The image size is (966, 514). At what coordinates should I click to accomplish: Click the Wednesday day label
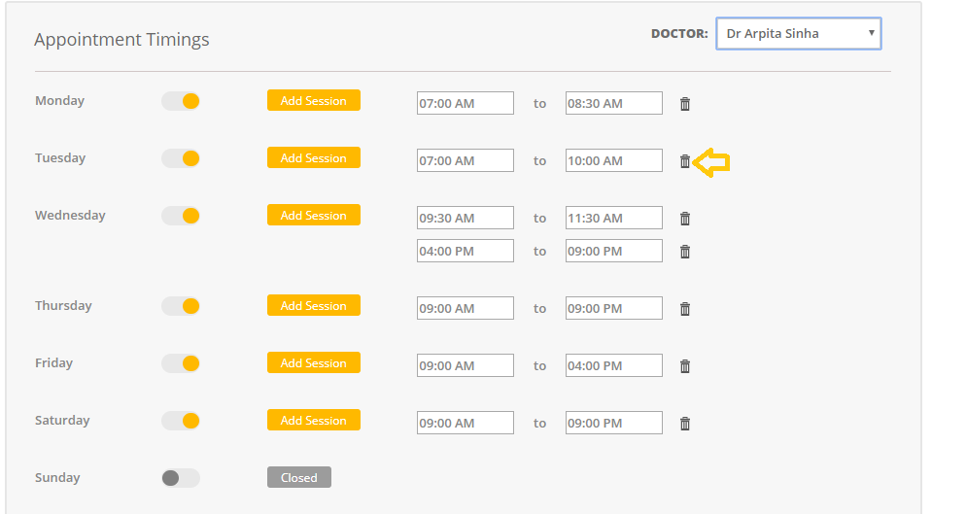tap(70, 215)
